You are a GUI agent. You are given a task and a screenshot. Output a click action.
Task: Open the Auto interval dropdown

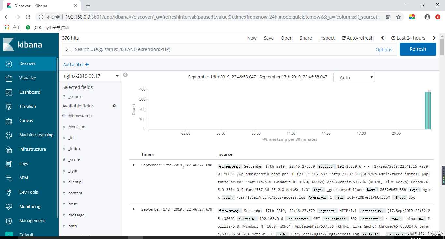(x=354, y=78)
